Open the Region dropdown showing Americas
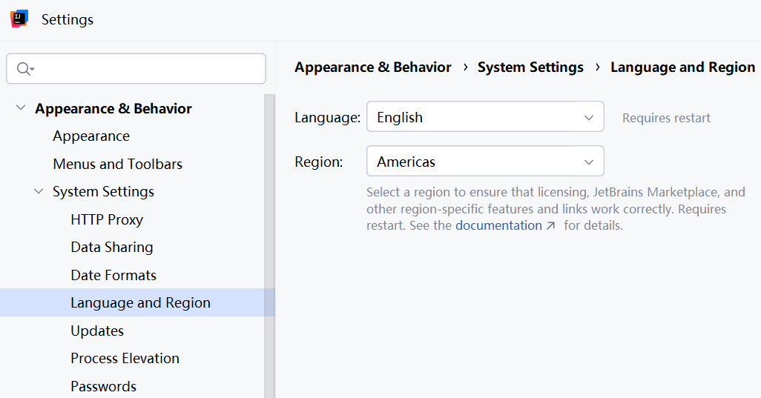This screenshot has height=398, width=761. (x=485, y=162)
